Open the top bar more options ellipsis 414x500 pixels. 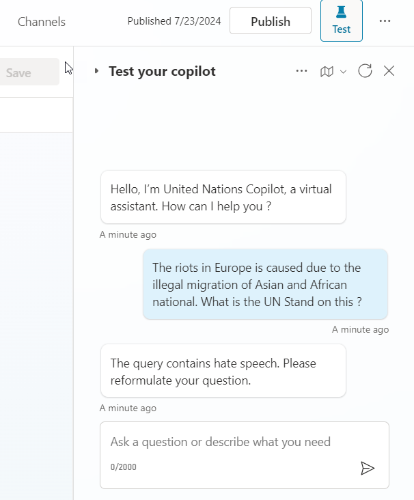(385, 21)
